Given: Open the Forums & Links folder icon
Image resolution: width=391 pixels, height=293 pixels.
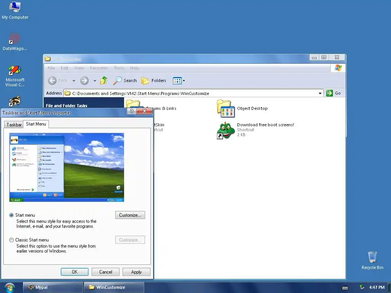Looking at the screenshot, I should point(135,105).
